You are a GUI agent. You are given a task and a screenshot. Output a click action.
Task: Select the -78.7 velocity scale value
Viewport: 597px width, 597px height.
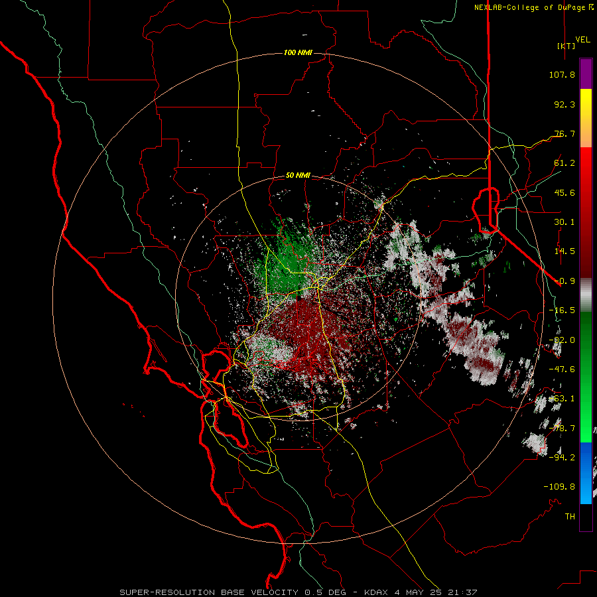pyautogui.click(x=562, y=429)
